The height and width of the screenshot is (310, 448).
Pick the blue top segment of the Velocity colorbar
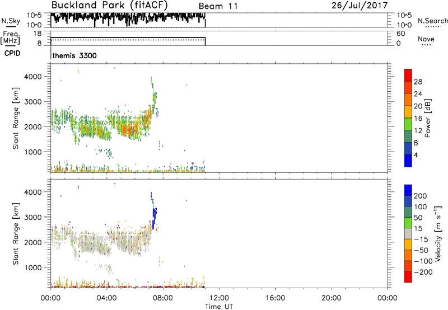click(408, 190)
